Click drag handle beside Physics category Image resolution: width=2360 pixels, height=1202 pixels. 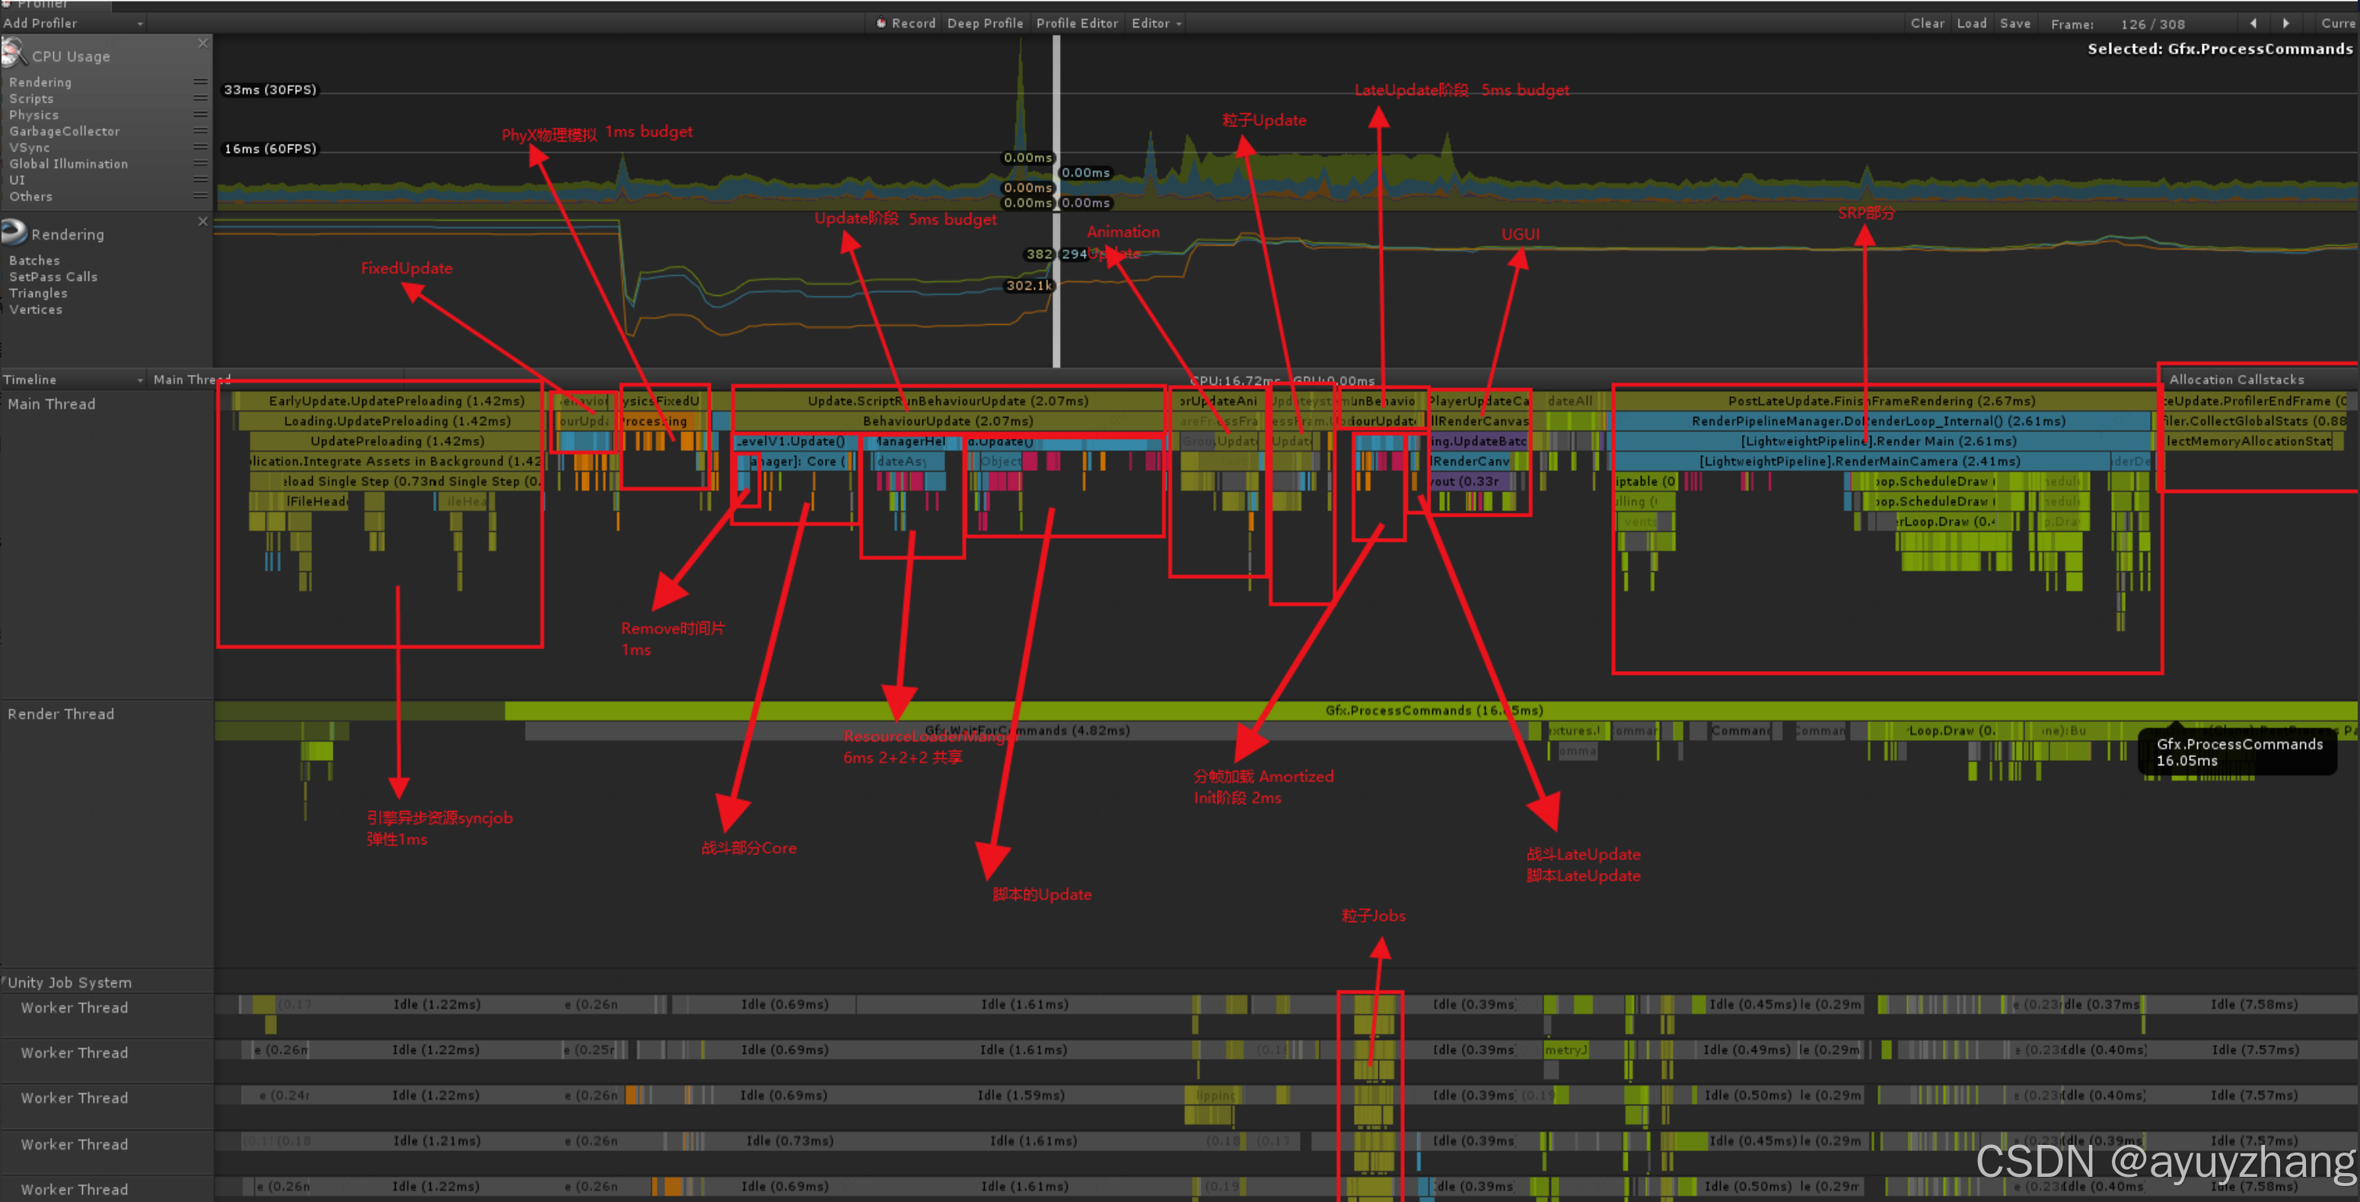[201, 116]
